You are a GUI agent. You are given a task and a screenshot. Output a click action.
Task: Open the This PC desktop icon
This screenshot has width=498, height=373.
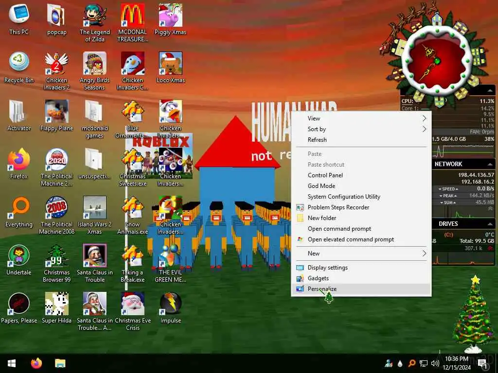[19, 19]
